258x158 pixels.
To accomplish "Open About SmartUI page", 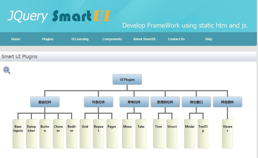I will [144, 39].
